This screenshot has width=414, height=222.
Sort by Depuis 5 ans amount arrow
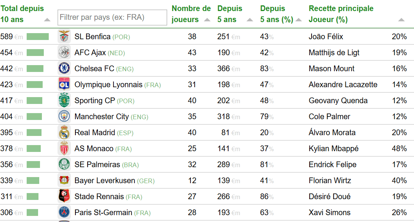click(249, 20)
